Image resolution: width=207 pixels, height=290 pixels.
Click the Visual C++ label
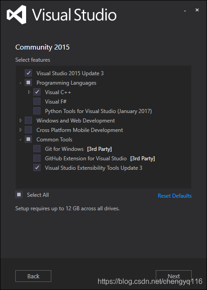[x=58, y=92]
